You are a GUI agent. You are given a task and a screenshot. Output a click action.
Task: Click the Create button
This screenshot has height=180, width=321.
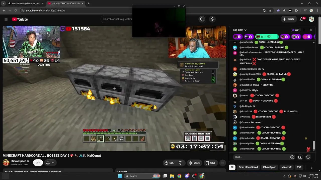pos(289,19)
